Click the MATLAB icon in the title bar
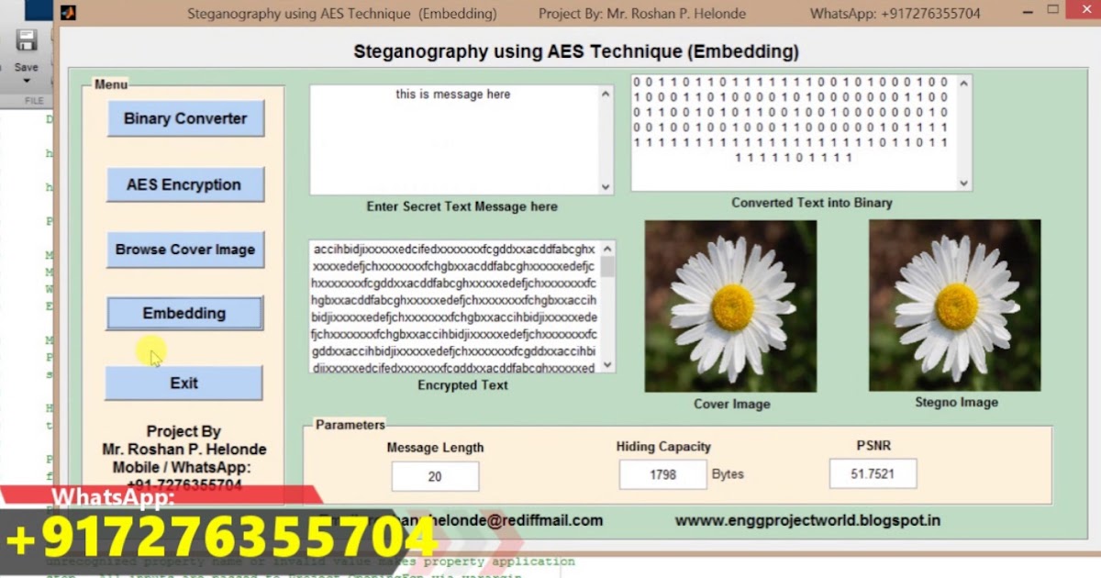The height and width of the screenshot is (578, 1101). point(68,13)
